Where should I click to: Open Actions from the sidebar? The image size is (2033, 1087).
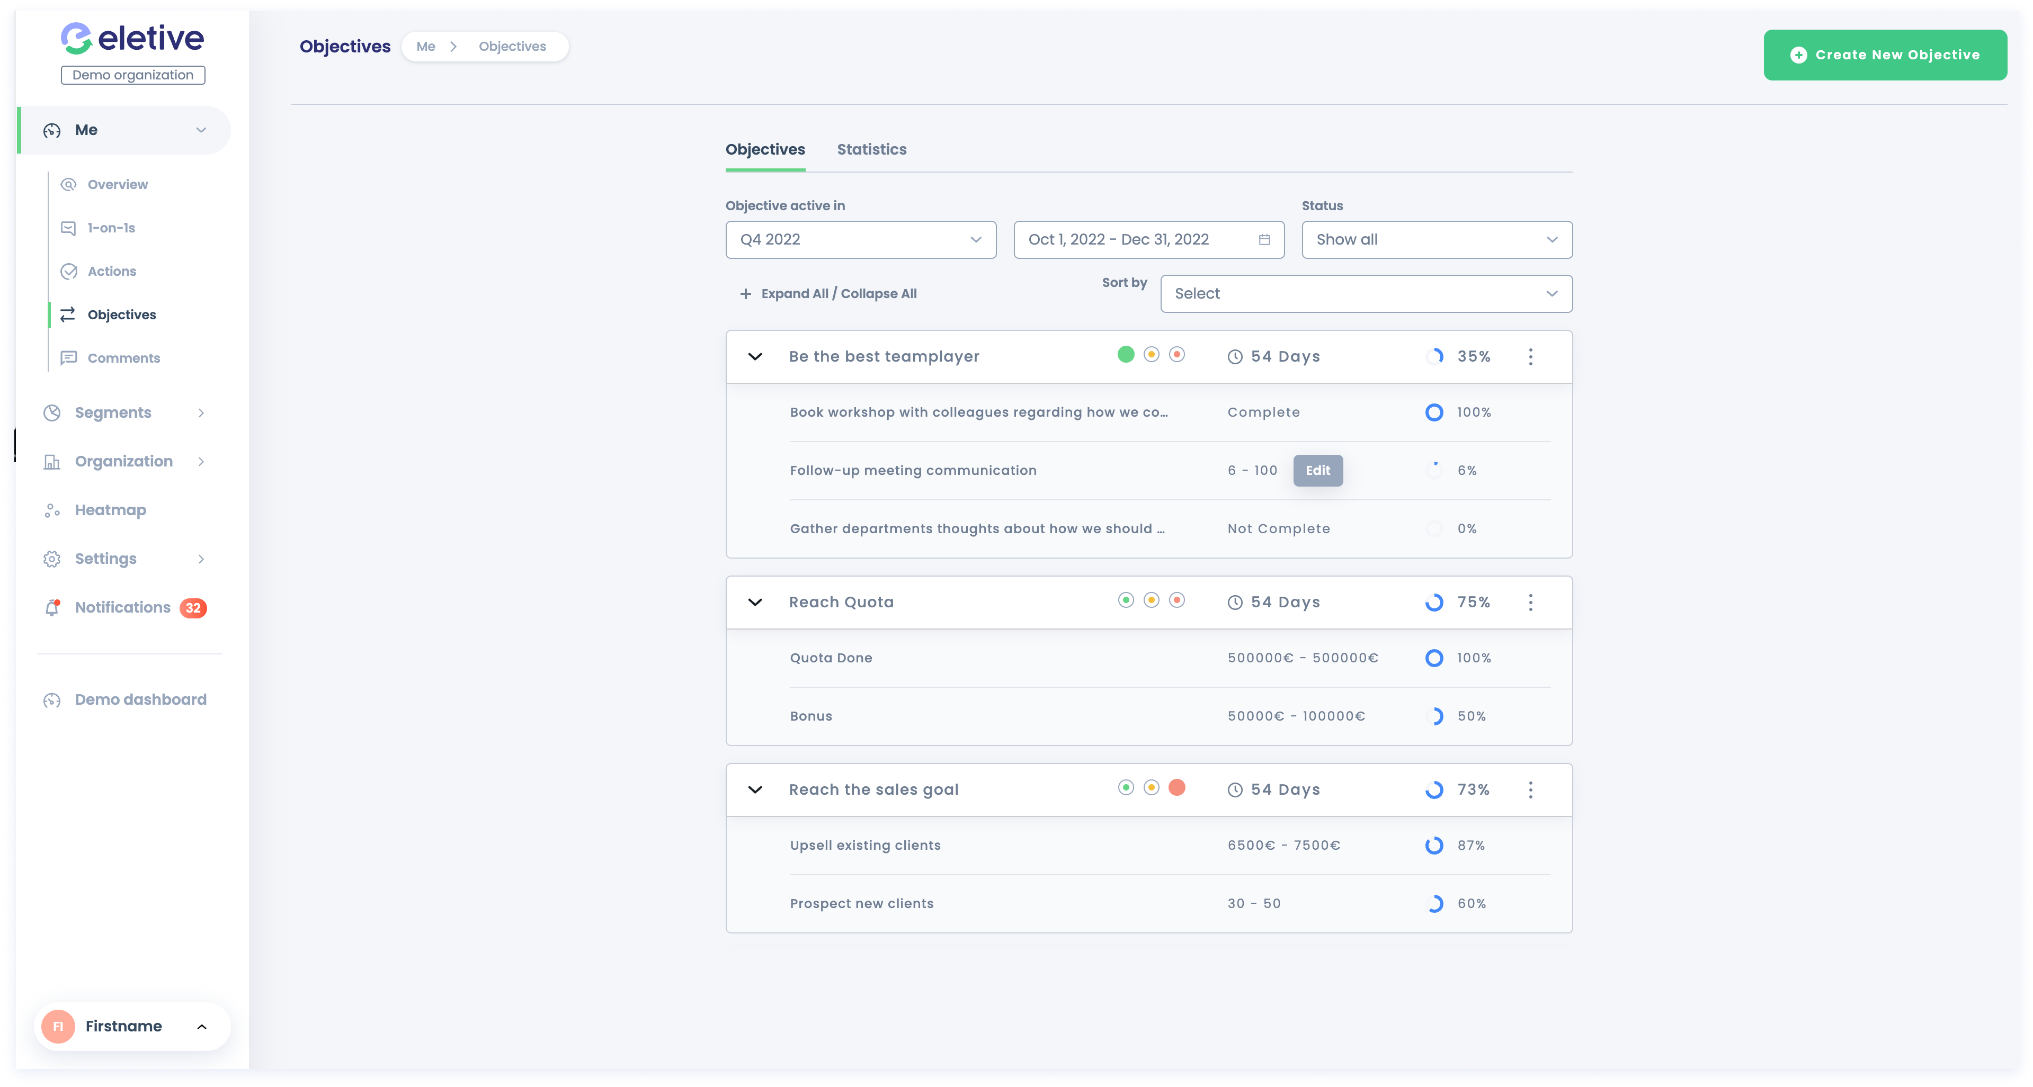tap(111, 271)
